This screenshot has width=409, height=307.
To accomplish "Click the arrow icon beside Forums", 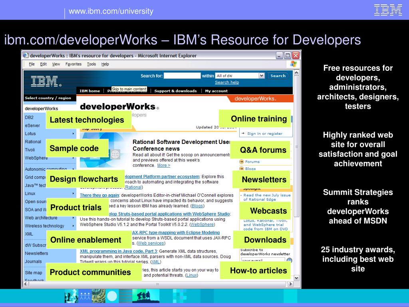I will [x=242, y=161].
